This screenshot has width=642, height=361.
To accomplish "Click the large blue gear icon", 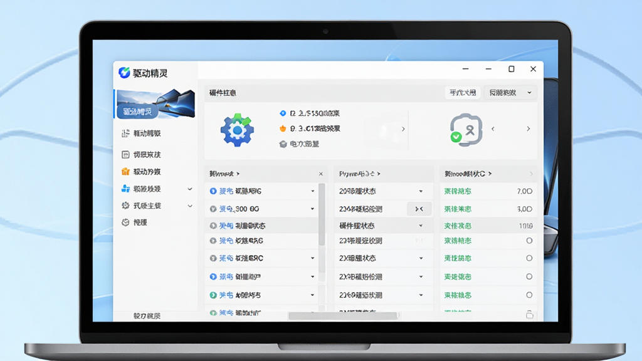I will tap(237, 130).
